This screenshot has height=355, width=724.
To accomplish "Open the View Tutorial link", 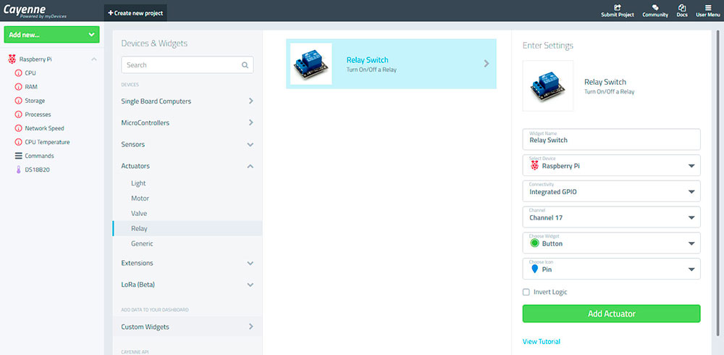I will 541,341.
